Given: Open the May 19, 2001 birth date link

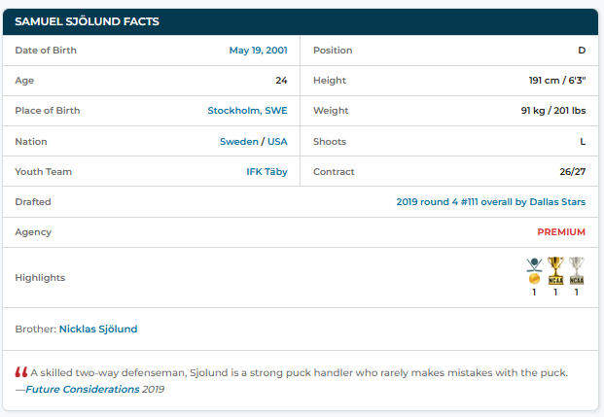Looking at the screenshot, I should pos(258,50).
